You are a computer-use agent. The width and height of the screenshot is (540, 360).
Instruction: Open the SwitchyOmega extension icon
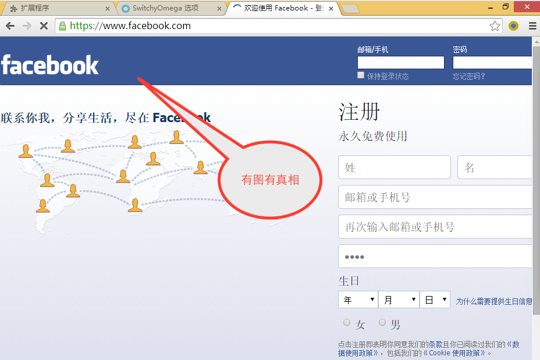513,26
